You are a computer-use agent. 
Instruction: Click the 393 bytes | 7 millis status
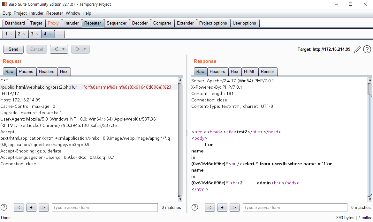click(354, 218)
